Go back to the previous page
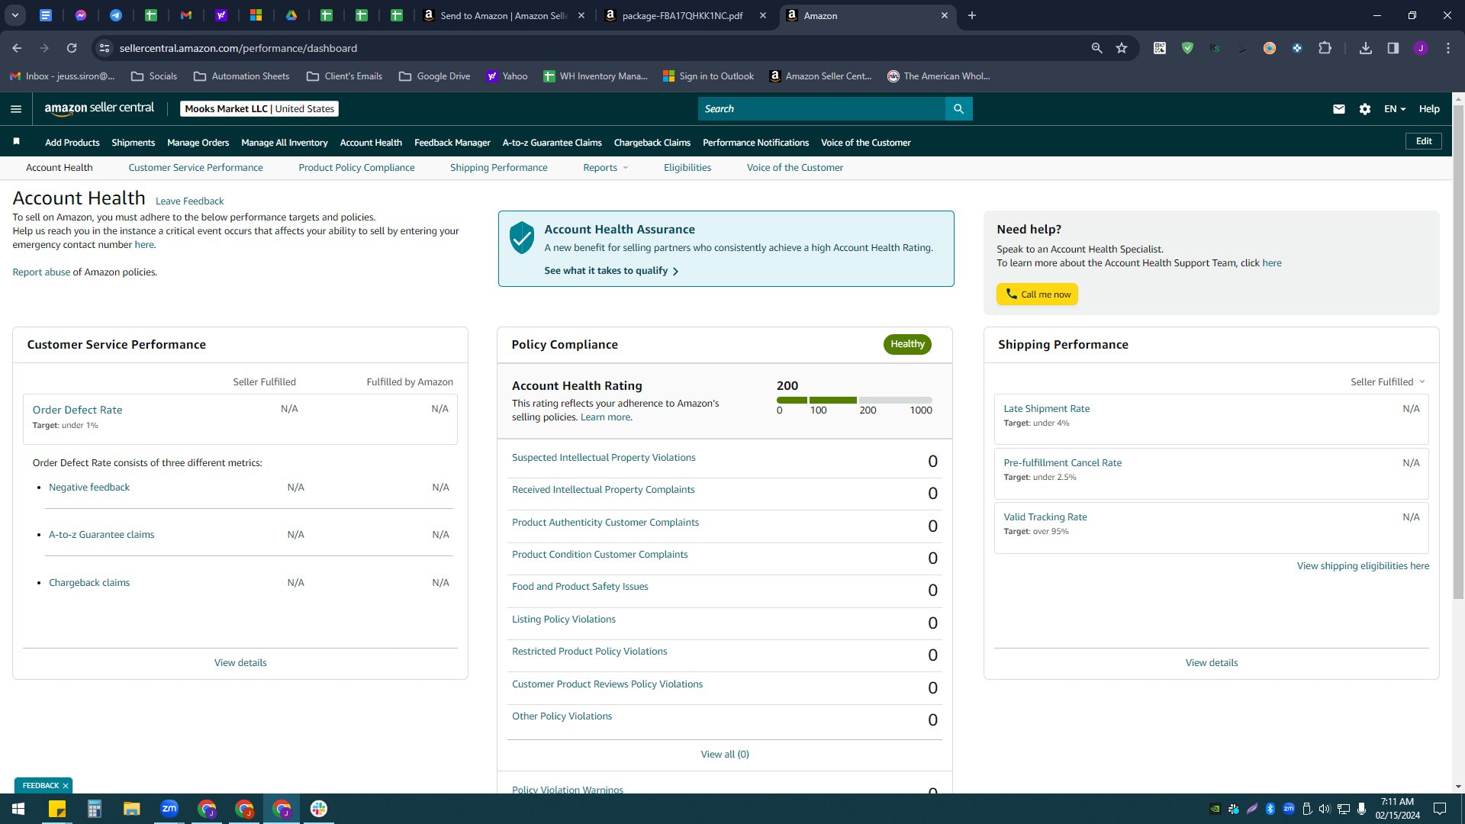Image resolution: width=1465 pixels, height=824 pixels. click(x=17, y=48)
